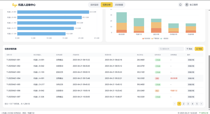
Task: Click the 已完成 badge for T-20250421-007
Action: coord(158,97)
